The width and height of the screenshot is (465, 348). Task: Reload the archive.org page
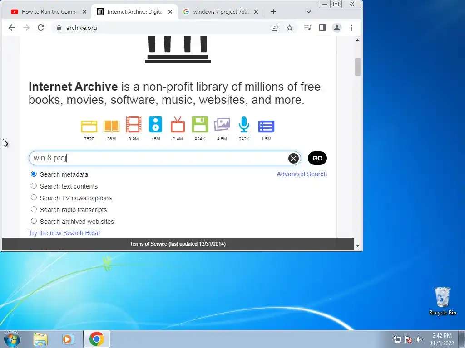click(41, 28)
